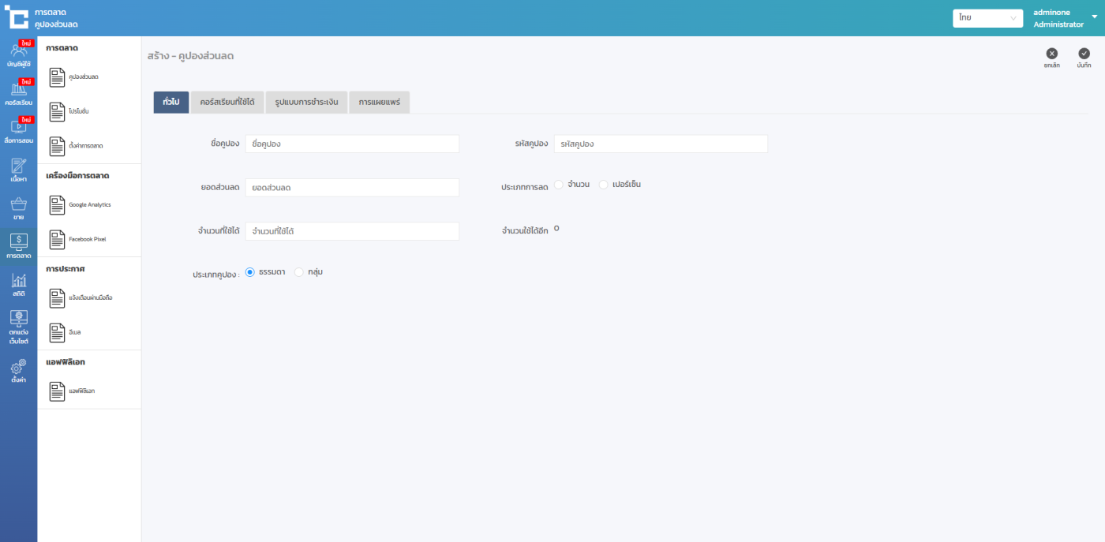Select จำนวน (amount) discount type

(559, 185)
